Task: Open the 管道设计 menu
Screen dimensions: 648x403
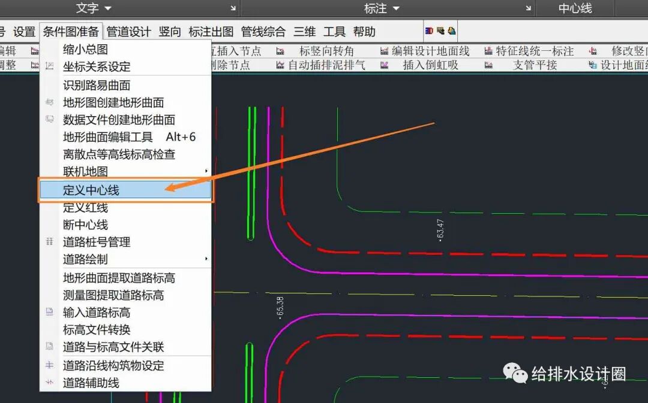Action: (128, 32)
